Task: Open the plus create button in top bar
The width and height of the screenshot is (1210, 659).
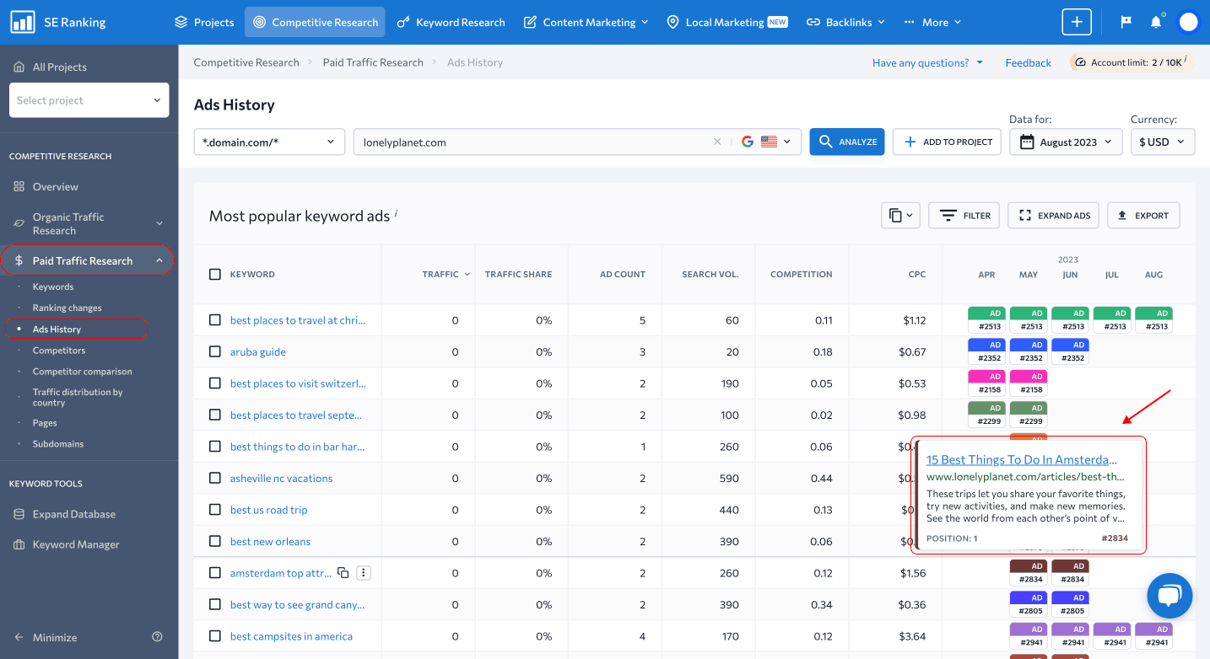Action: coord(1077,22)
